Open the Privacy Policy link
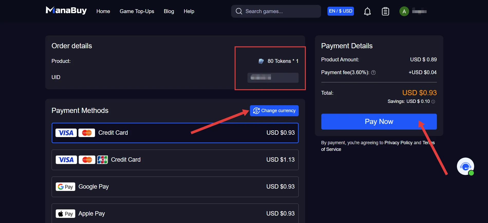 (398, 143)
